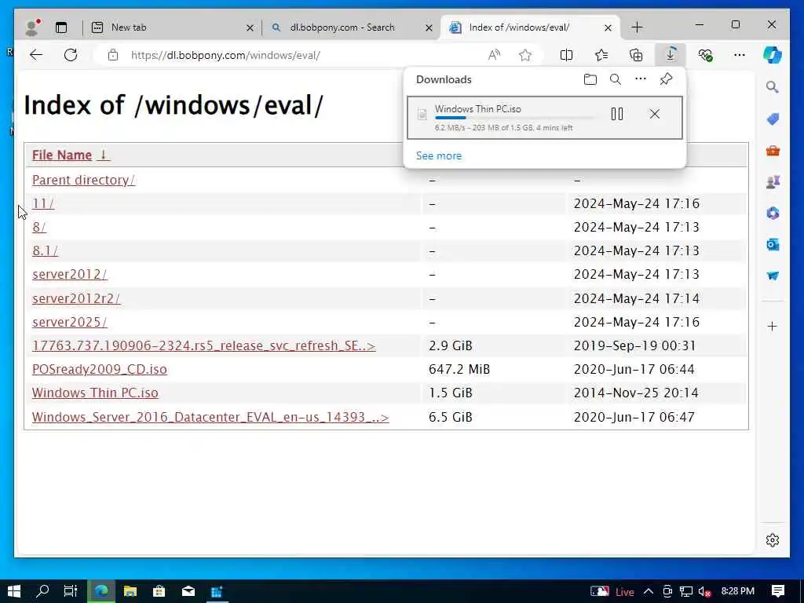This screenshot has width=804, height=603.
Task: Open Favorites list icon in toolbar
Action: 601,55
